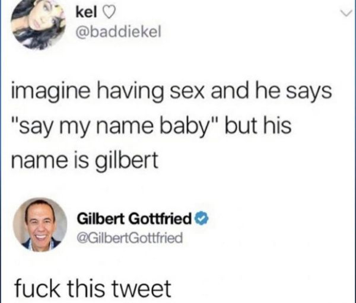Viewport: 356px width, 303px height.
Task: Select the line "imagine having sex and he says"
Action: (171, 93)
